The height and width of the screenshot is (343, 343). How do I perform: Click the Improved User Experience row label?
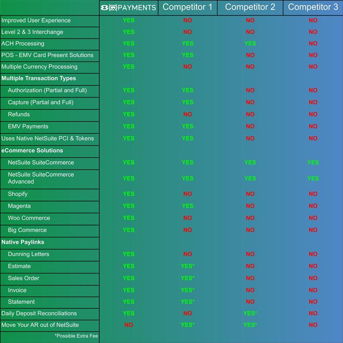click(x=36, y=20)
